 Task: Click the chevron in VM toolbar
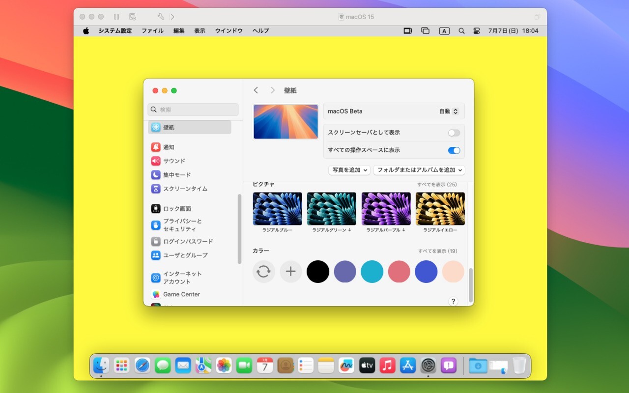point(172,17)
